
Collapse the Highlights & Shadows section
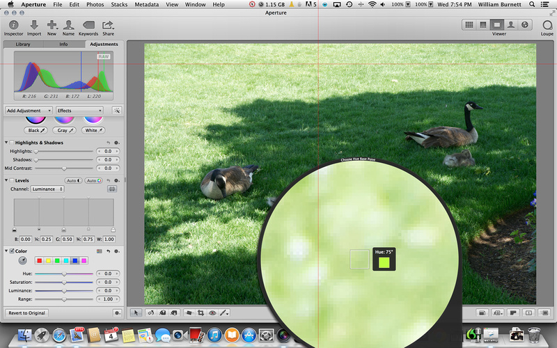point(6,143)
